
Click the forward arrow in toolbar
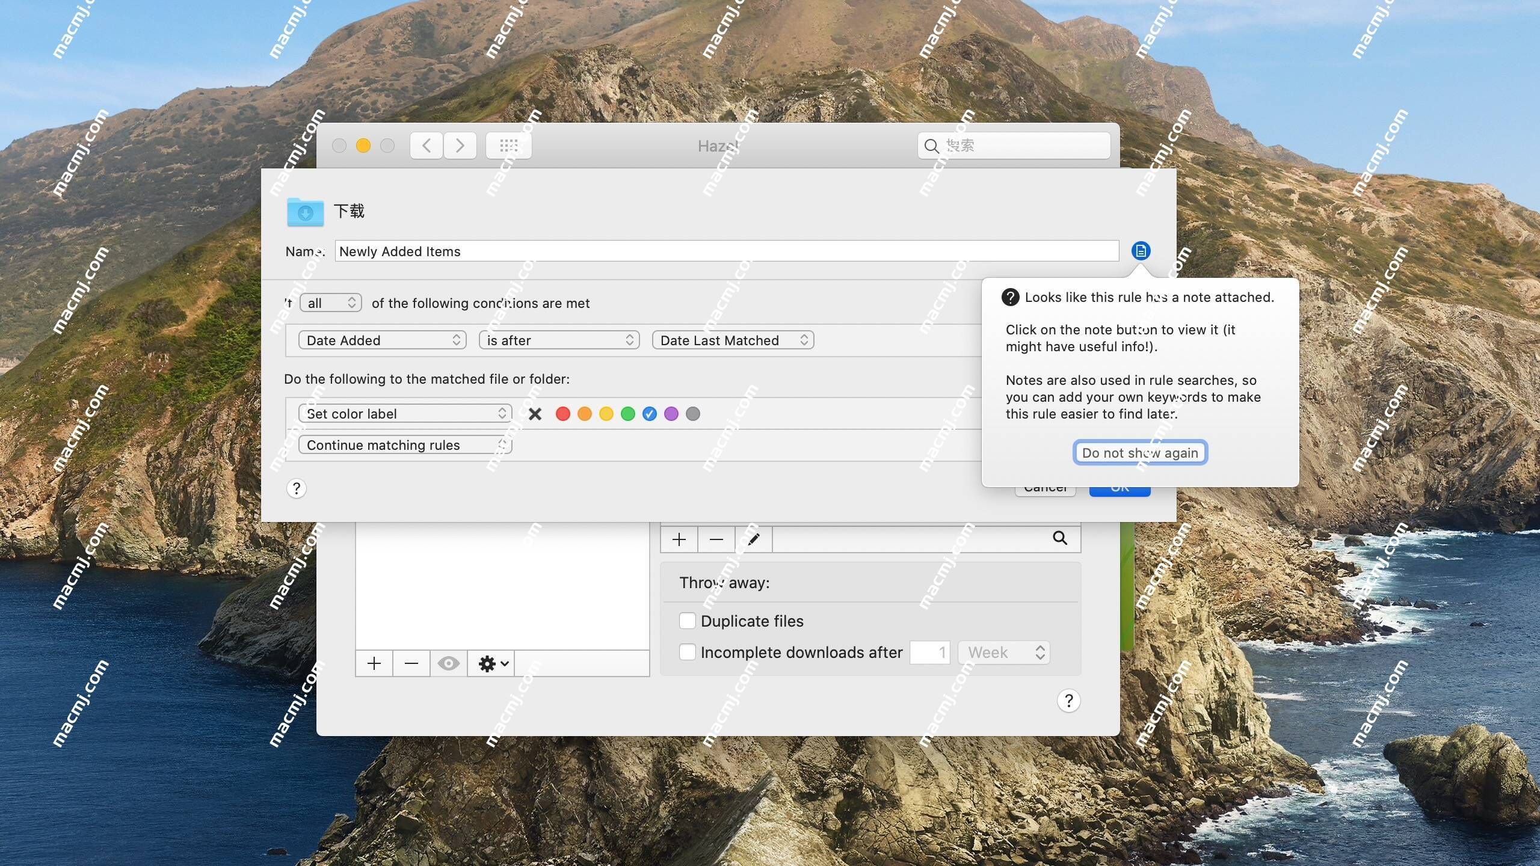[460, 146]
